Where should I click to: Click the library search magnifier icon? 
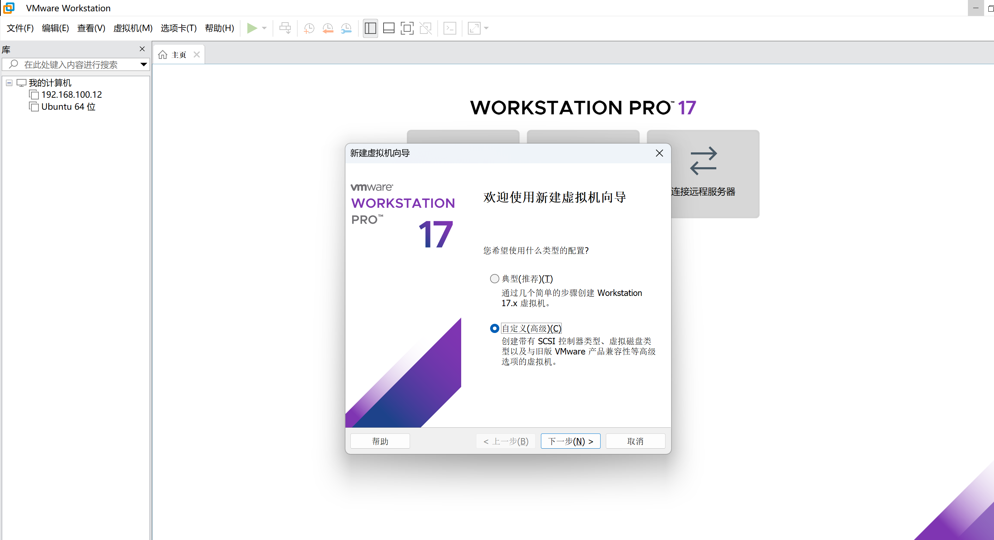point(13,64)
